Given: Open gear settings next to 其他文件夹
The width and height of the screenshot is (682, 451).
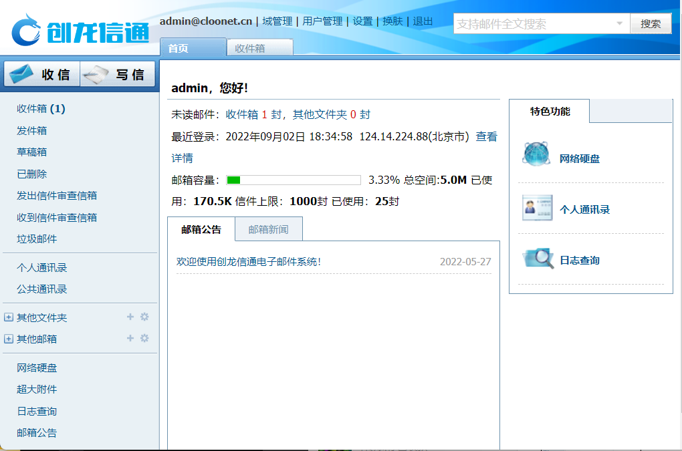Looking at the screenshot, I should (144, 317).
